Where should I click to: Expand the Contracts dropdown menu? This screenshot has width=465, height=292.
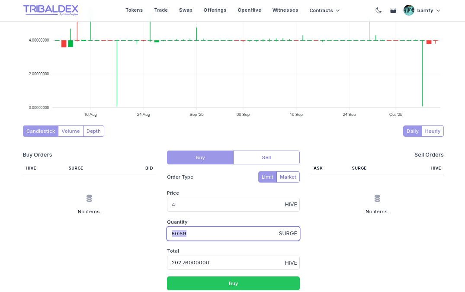pyautogui.click(x=324, y=10)
